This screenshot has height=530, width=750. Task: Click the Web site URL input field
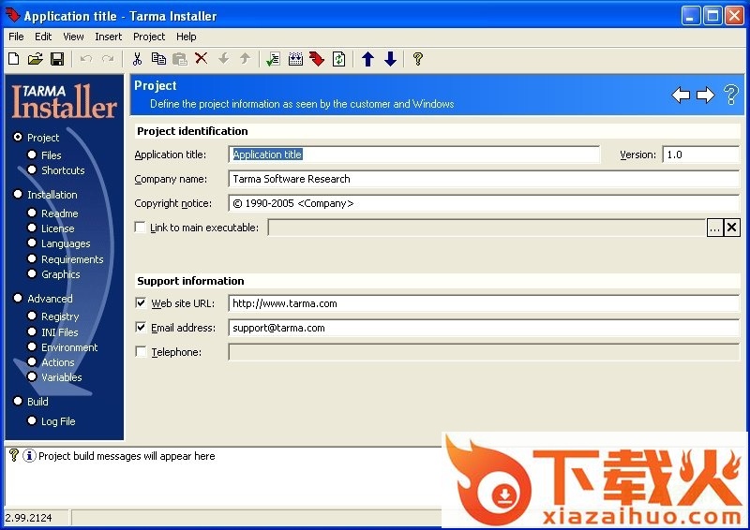484,303
